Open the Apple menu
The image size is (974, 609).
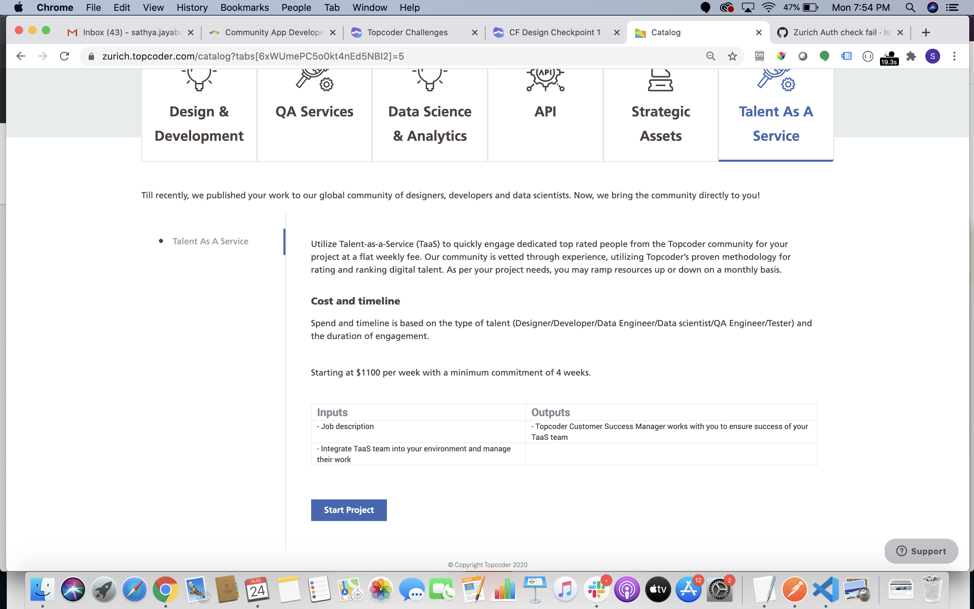[x=19, y=7]
